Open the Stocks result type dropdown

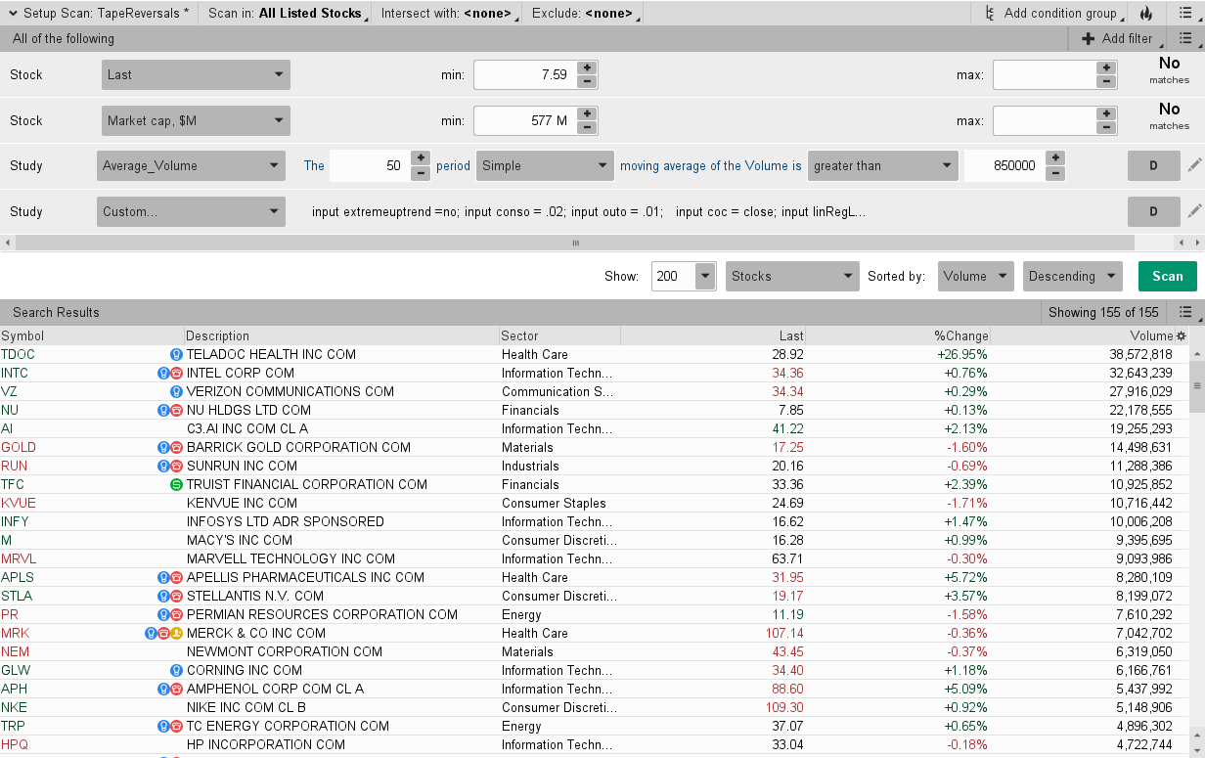pyautogui.click(x=792, y=276)
